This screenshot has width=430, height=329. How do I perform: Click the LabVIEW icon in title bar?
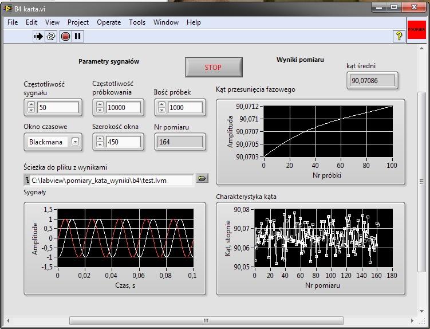tap(7, 9)
